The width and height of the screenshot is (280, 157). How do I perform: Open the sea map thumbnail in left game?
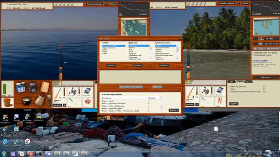point(133,27)
